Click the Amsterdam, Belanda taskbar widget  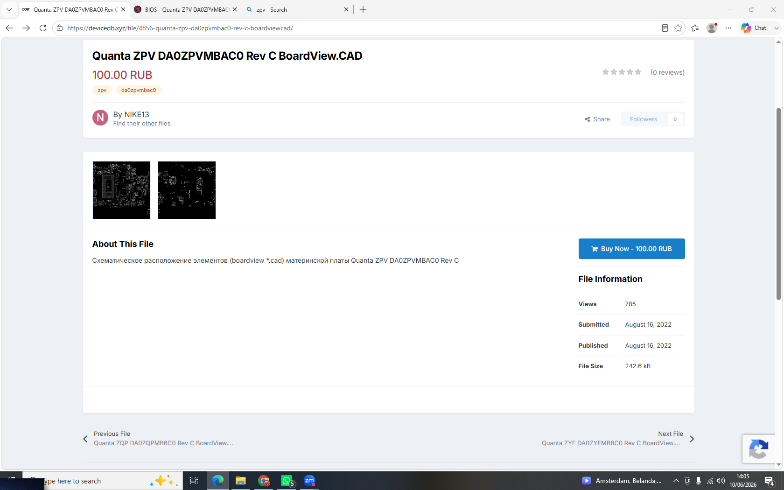[x=622, y=481]
